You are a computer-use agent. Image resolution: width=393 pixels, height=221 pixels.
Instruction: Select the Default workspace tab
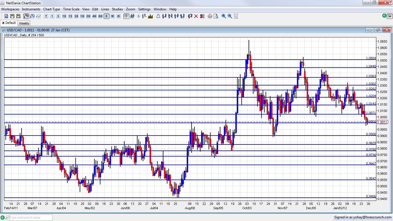pyautogui.click(x=9, y=23)
